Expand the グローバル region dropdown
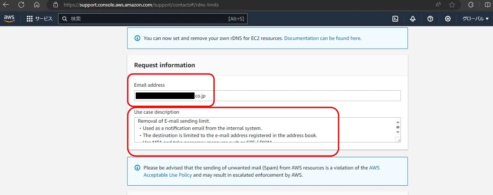Viewport: 493px width, 195px height. click(x=475, y=19)
